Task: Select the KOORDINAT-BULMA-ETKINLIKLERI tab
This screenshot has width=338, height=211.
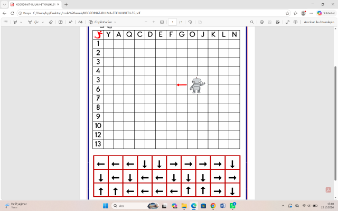Action: (35, 4)
